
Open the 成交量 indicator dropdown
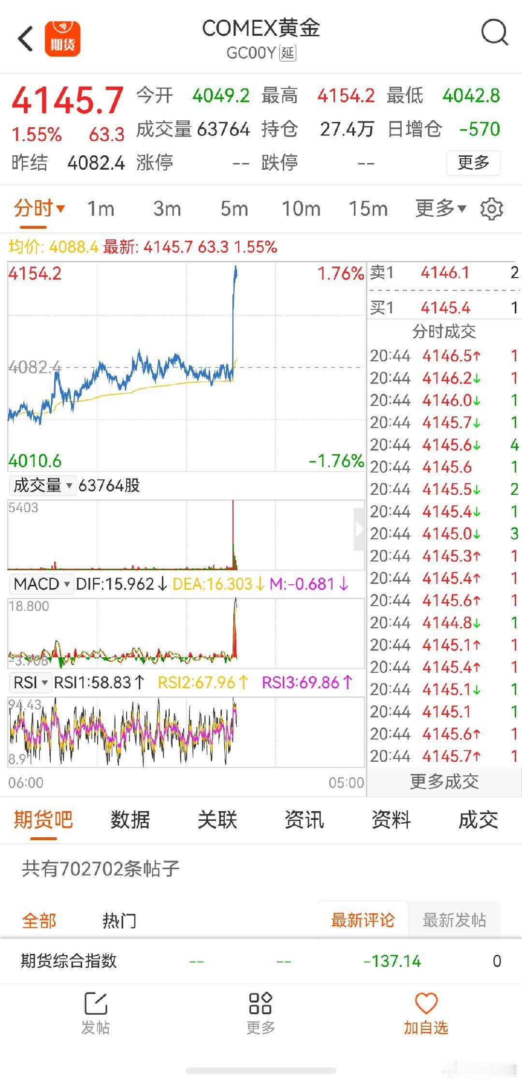tap(42, 485)
